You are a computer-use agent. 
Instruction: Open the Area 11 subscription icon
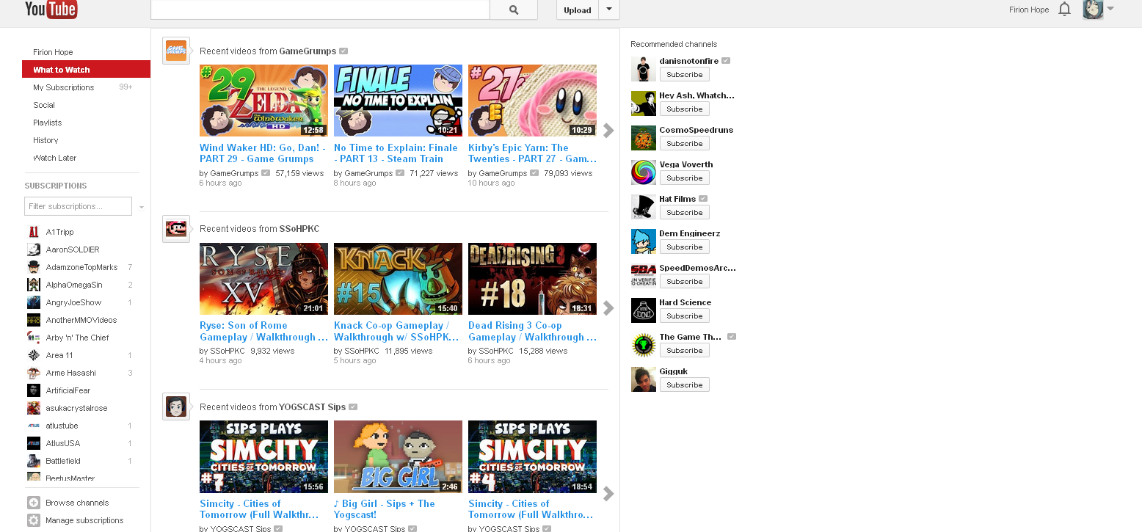point(34,355)
